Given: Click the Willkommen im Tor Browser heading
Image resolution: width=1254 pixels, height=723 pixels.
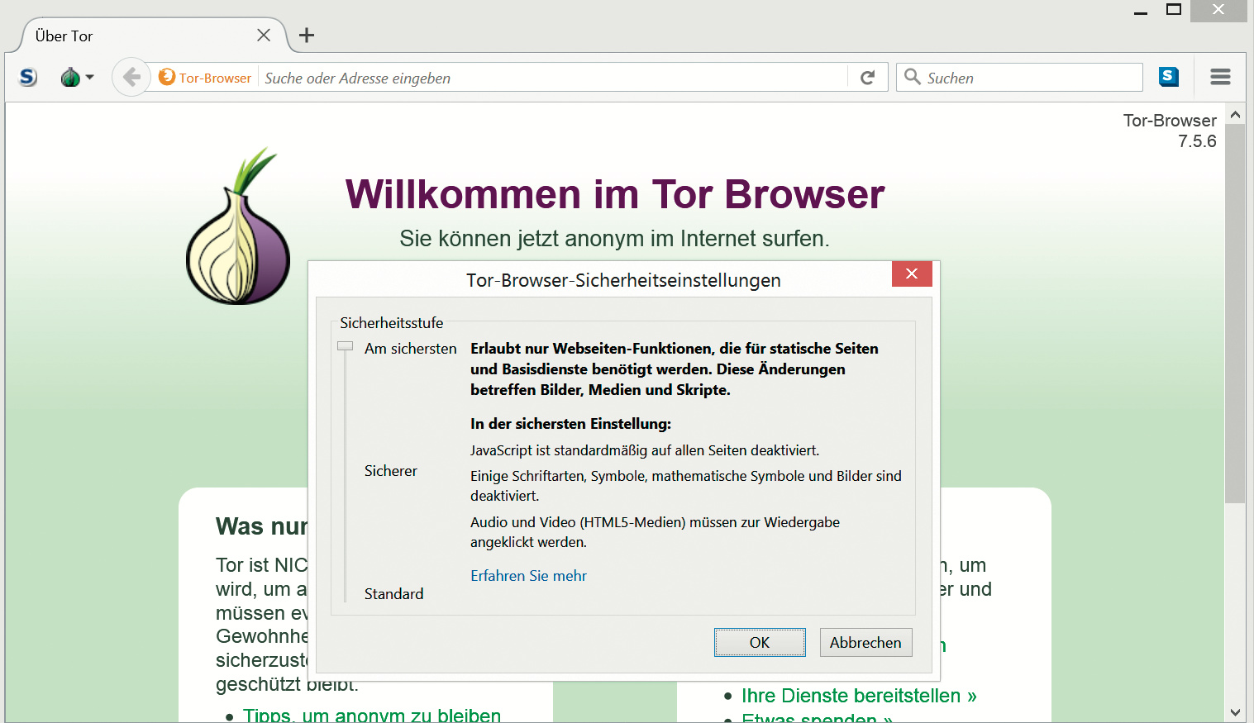Looking at the screenshot, I should (615, 194).
